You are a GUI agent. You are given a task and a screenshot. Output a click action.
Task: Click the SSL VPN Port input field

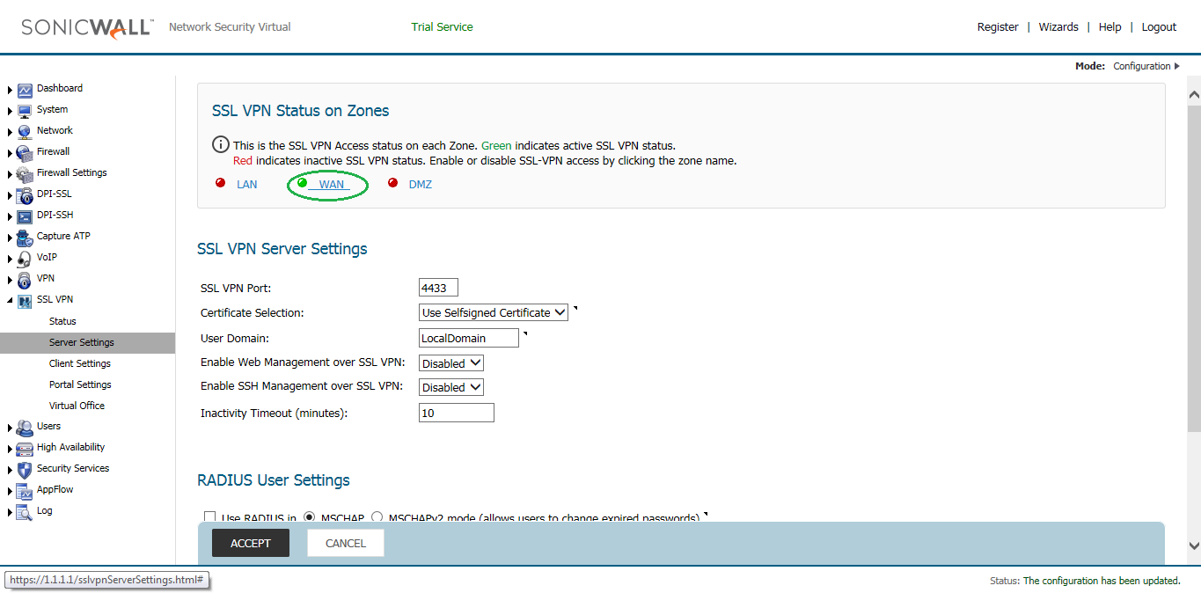pyautogui.click(x=438, y=287)
